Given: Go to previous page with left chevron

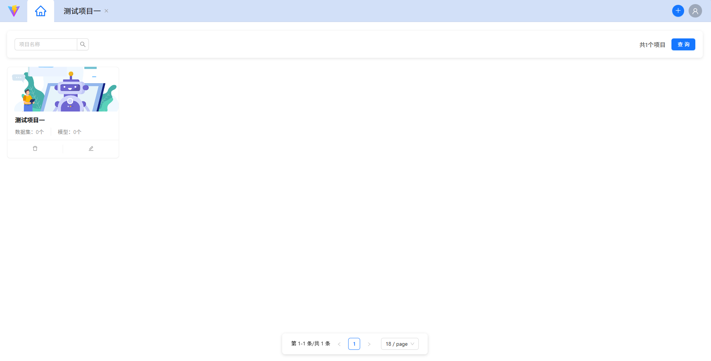Looking at the screenshot, I should coord(339,344).
